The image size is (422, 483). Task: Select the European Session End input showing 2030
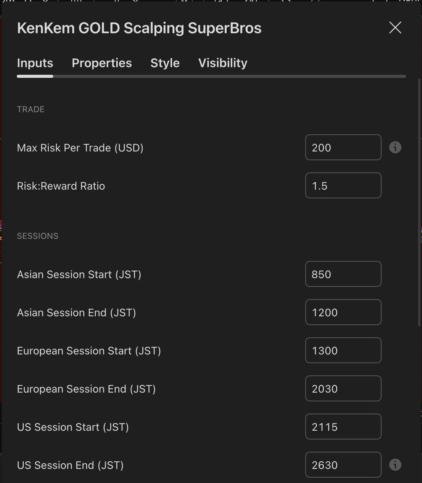(343, 388)
